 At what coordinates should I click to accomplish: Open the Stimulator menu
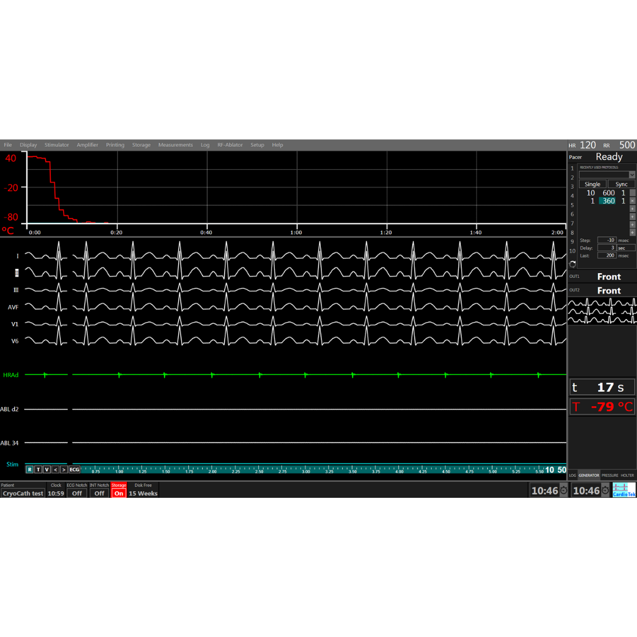[57, 145]
